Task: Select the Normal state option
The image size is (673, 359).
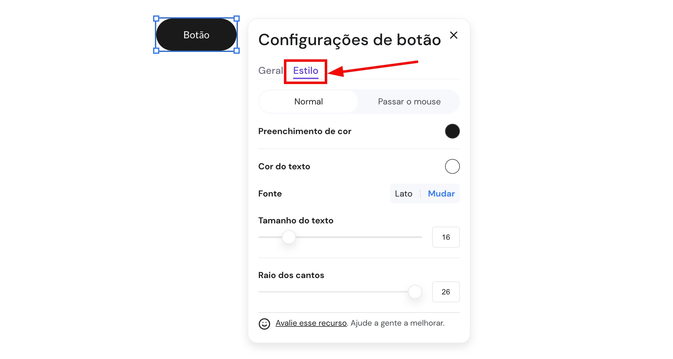Action: [308, 102]
